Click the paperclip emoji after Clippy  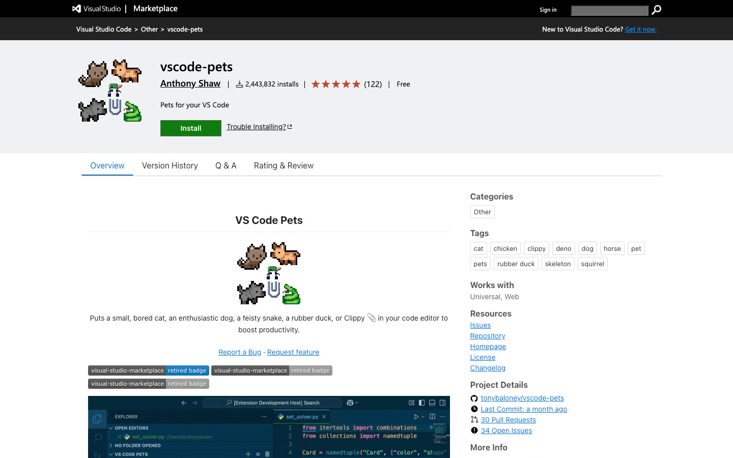(x=372, y=318)
